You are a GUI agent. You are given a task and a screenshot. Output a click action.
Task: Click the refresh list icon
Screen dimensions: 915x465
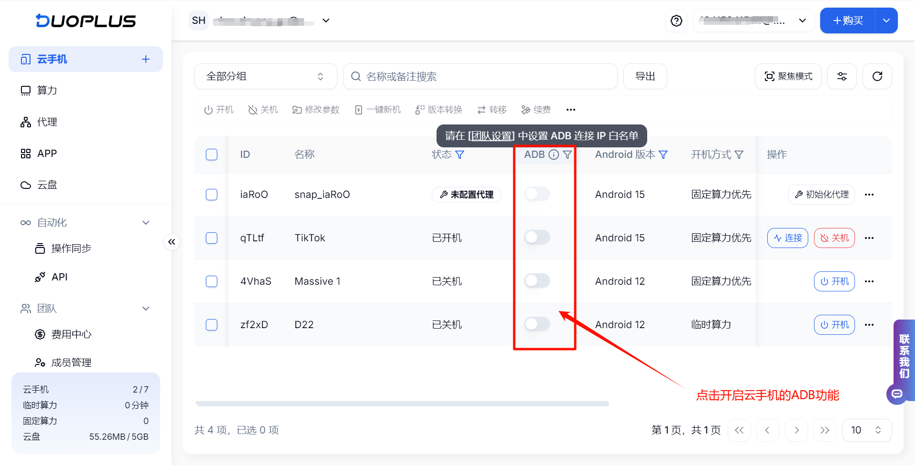[877, 76]
